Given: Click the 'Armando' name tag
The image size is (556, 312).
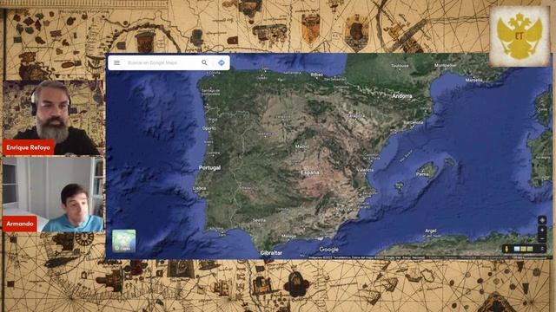Looking at the screenshot, I should 20,224.
